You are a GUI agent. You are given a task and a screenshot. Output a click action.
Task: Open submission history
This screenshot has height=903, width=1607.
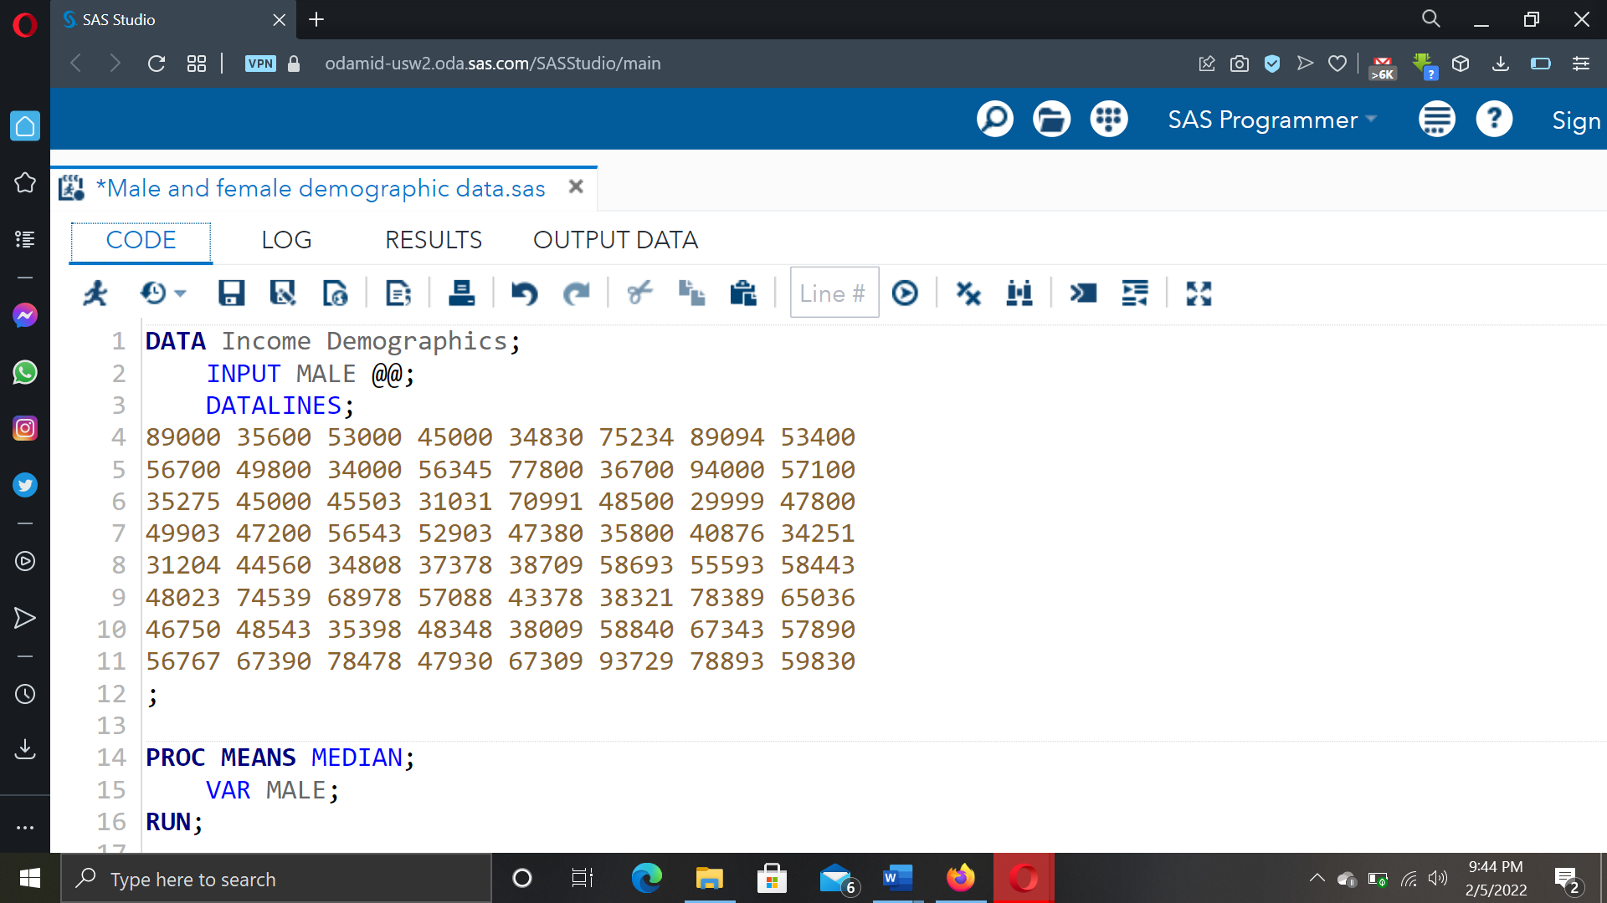(155, 293)
